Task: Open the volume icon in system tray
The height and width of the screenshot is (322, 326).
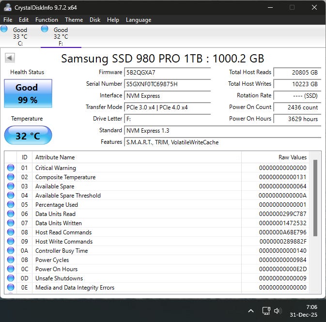Action: point(278,311)
